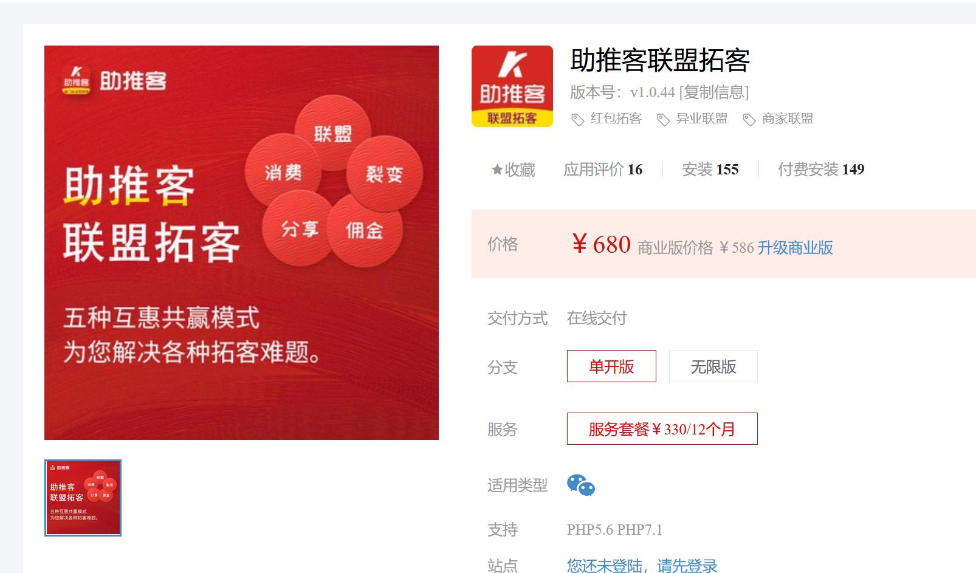Click the tag icon before 红包拓客

pyautogui.click(x=577, y=120)
